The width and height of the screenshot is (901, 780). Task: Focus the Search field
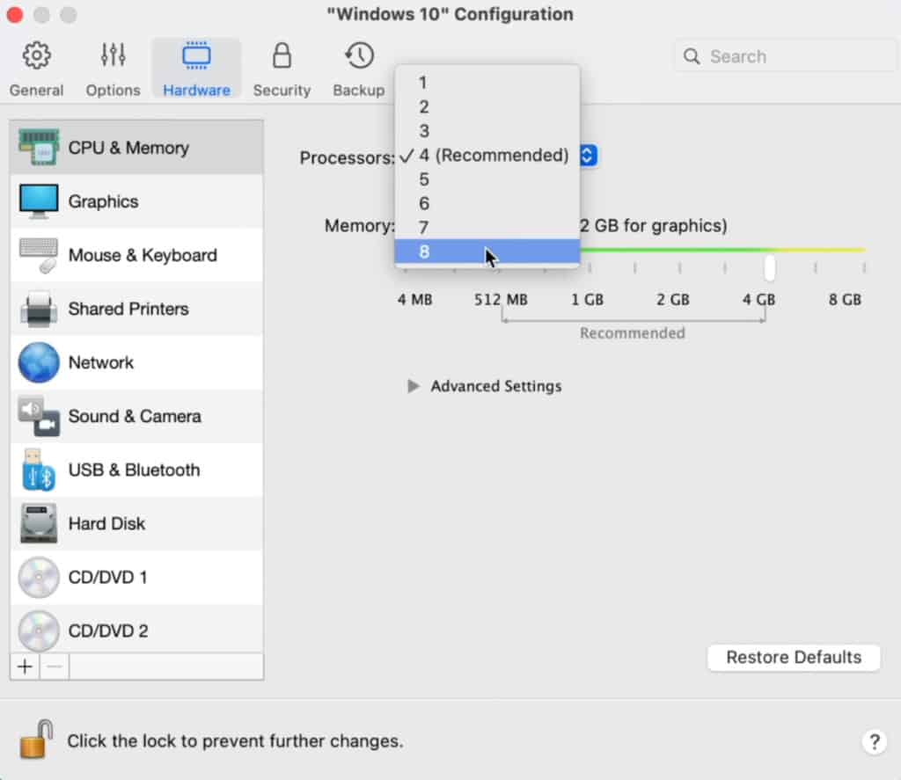(x=785, y=56)
